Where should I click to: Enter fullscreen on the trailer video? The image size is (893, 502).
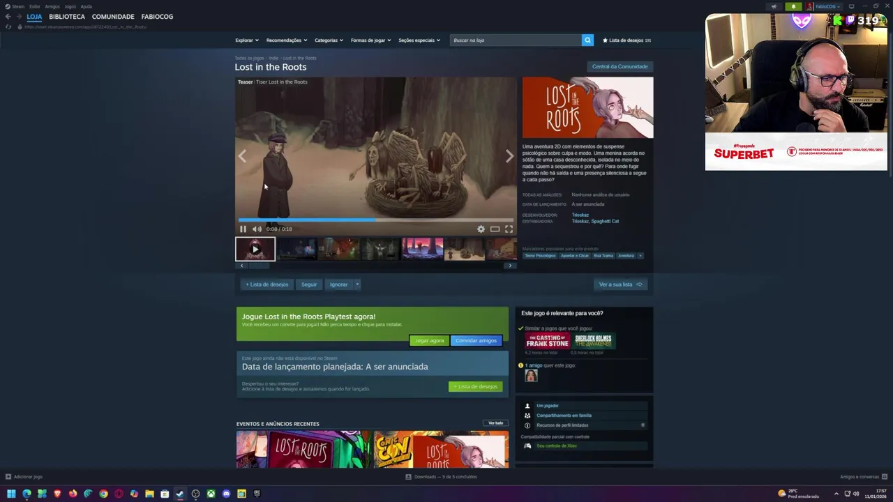click(x=509, y=229)
